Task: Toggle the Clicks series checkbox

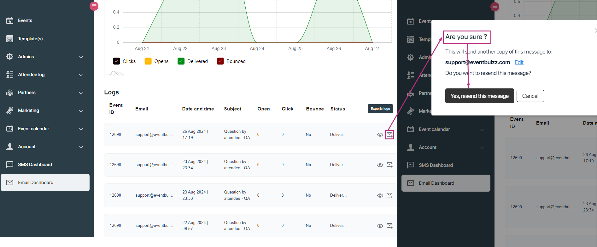Action: coord(116,61)
